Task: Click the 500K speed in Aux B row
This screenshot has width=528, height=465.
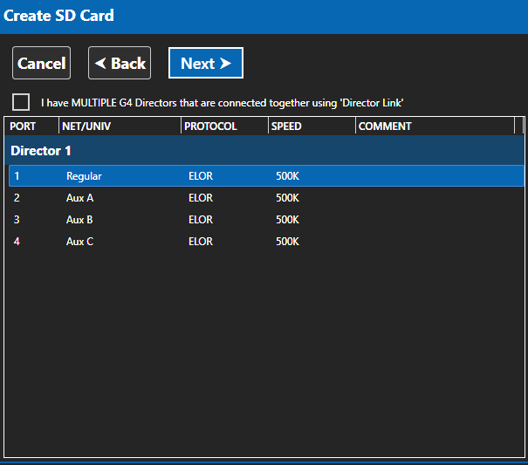Action: [288, 220]
